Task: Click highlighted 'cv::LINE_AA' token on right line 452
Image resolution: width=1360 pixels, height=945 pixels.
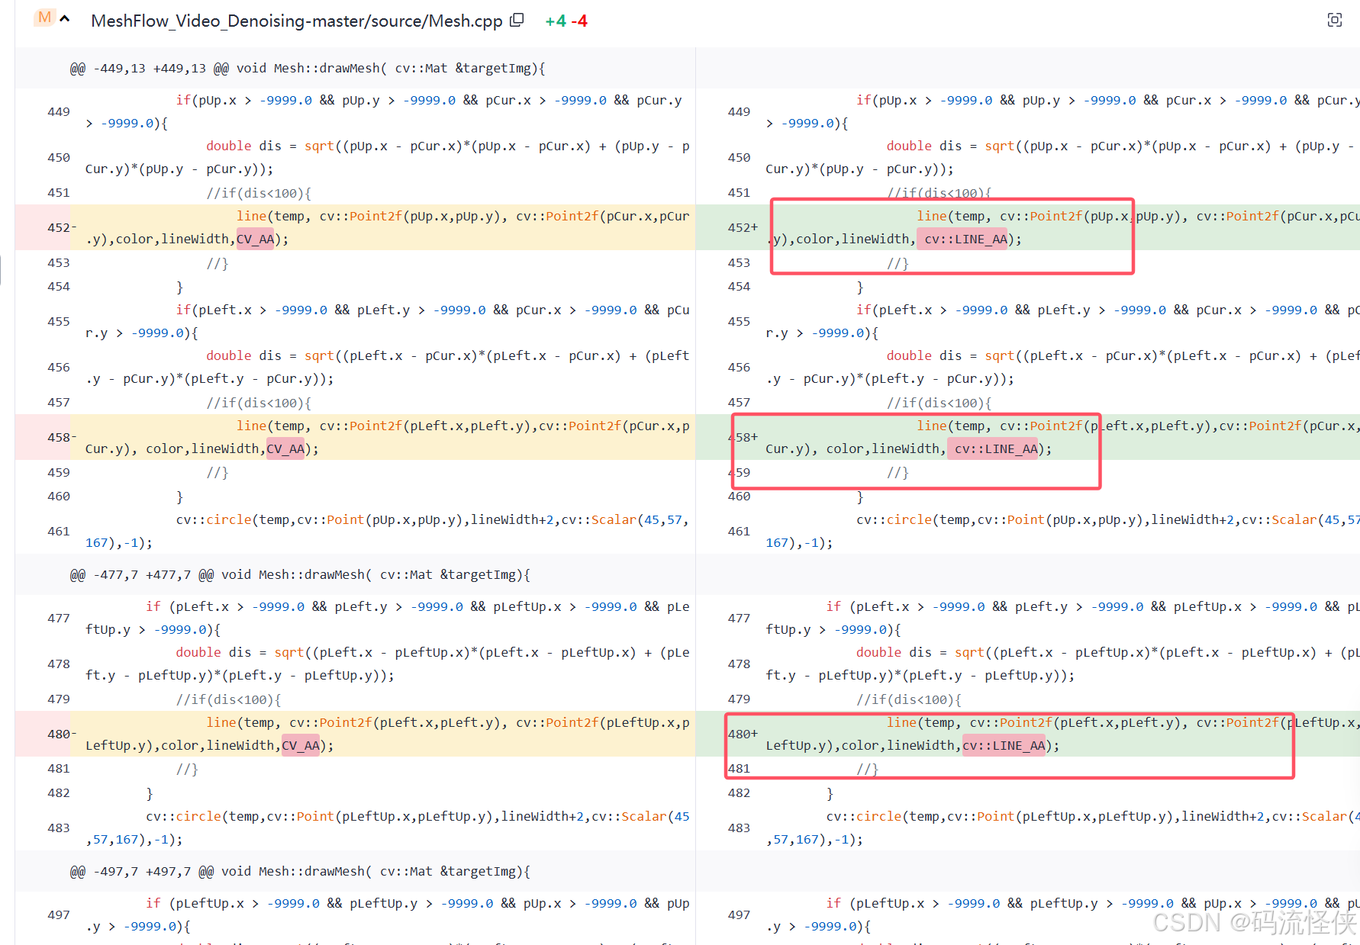Action: click(962, 239)
